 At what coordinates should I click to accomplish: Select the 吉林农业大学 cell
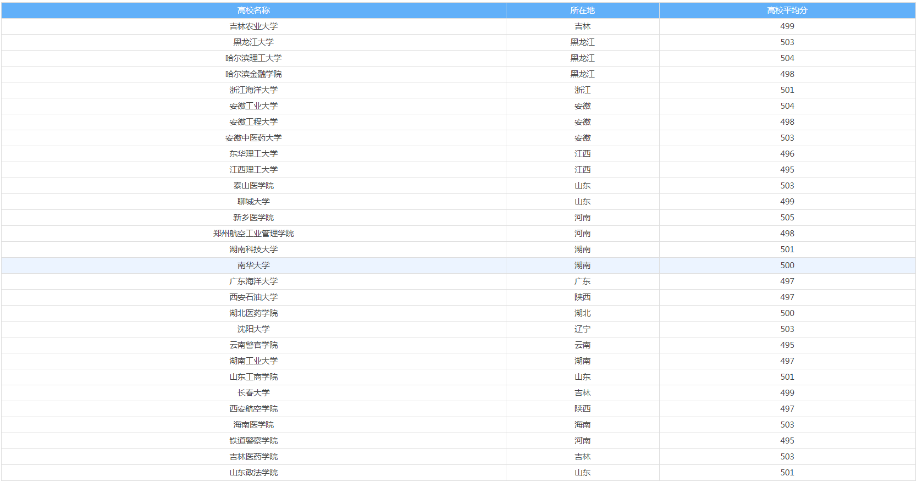253,26
